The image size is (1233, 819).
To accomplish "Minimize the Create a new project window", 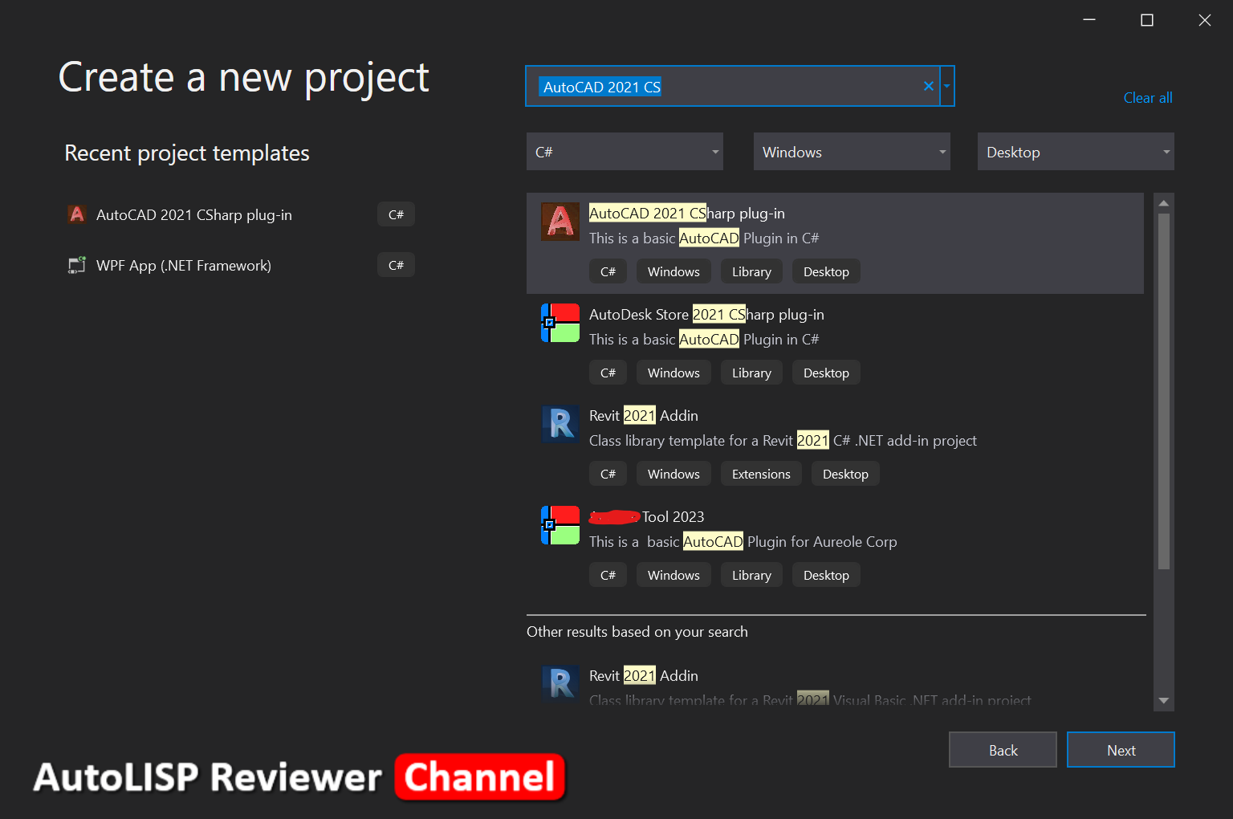I will (x=1089, y=20).
